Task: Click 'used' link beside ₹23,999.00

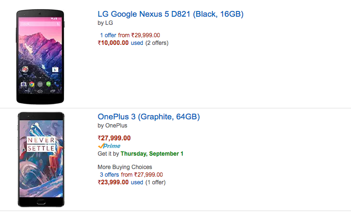Action: coord(137,182)
